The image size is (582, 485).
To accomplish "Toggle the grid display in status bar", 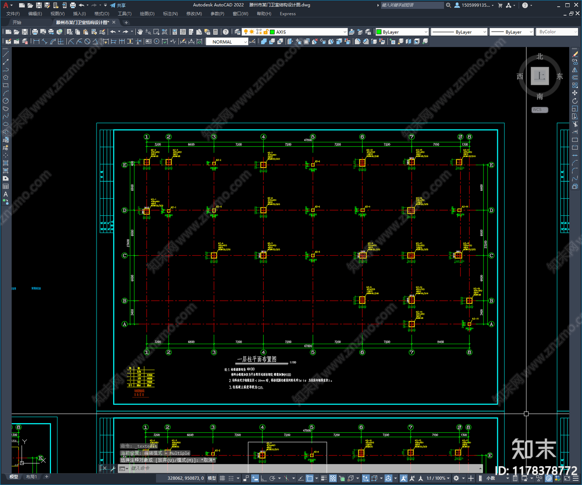I will coord(222,478).
